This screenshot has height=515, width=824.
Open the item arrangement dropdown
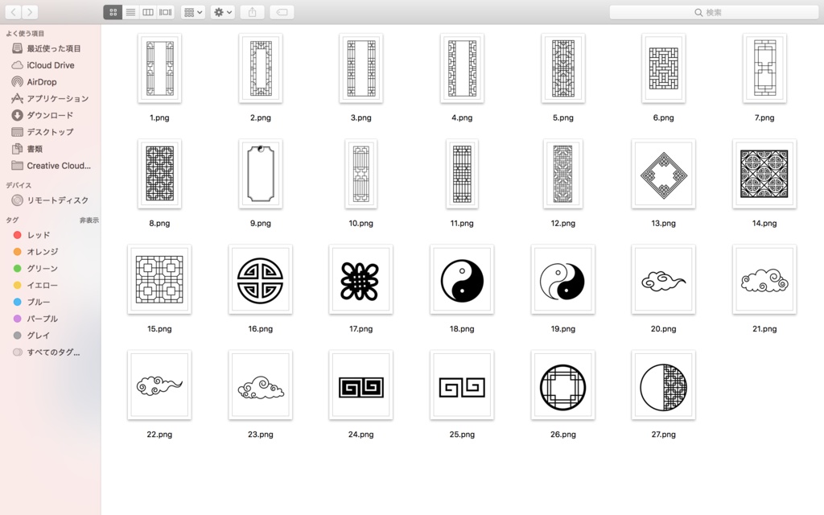[193, 12]
